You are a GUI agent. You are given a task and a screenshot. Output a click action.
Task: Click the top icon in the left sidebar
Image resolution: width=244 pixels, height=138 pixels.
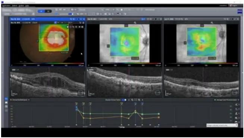6,99
